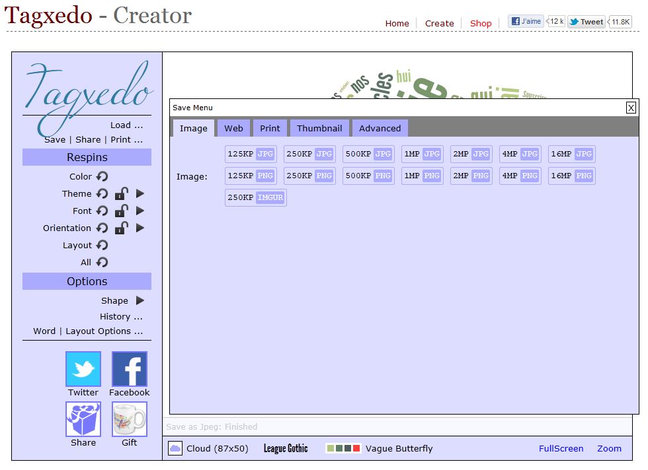648x470 pixels.
Task: Click the League Gothic font label
Action: pyautogui.click(x=286, y=448)
